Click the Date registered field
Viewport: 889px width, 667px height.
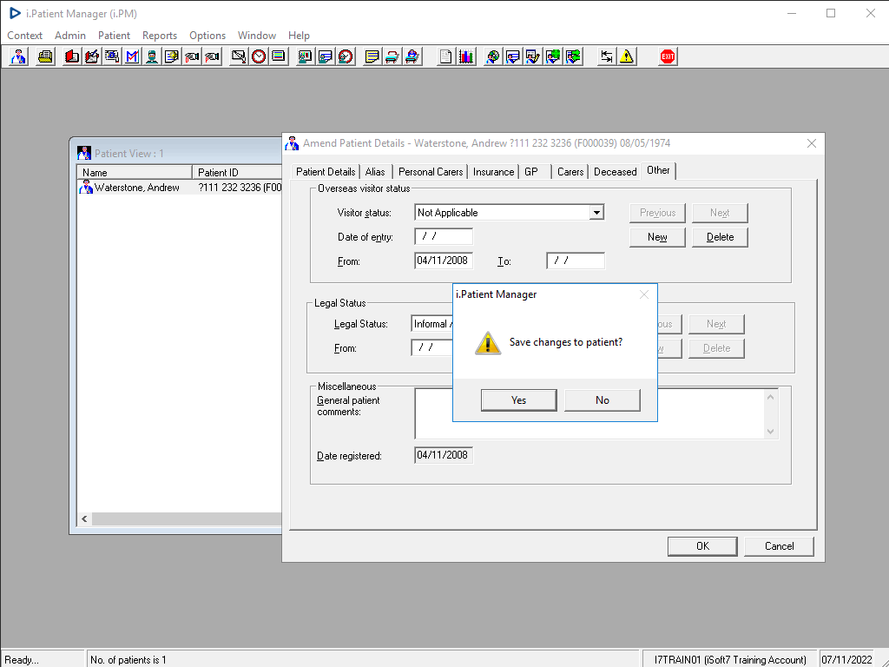tap(444, 455)
